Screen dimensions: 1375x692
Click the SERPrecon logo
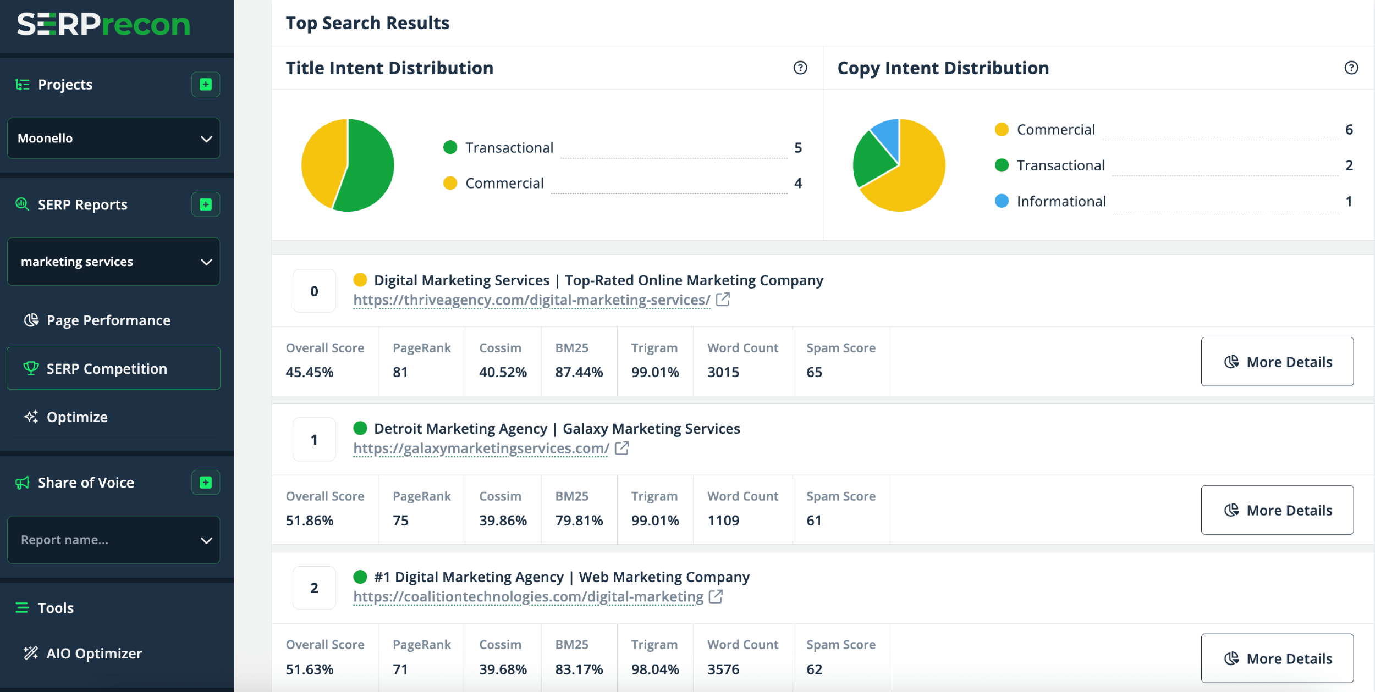(103, 24)
